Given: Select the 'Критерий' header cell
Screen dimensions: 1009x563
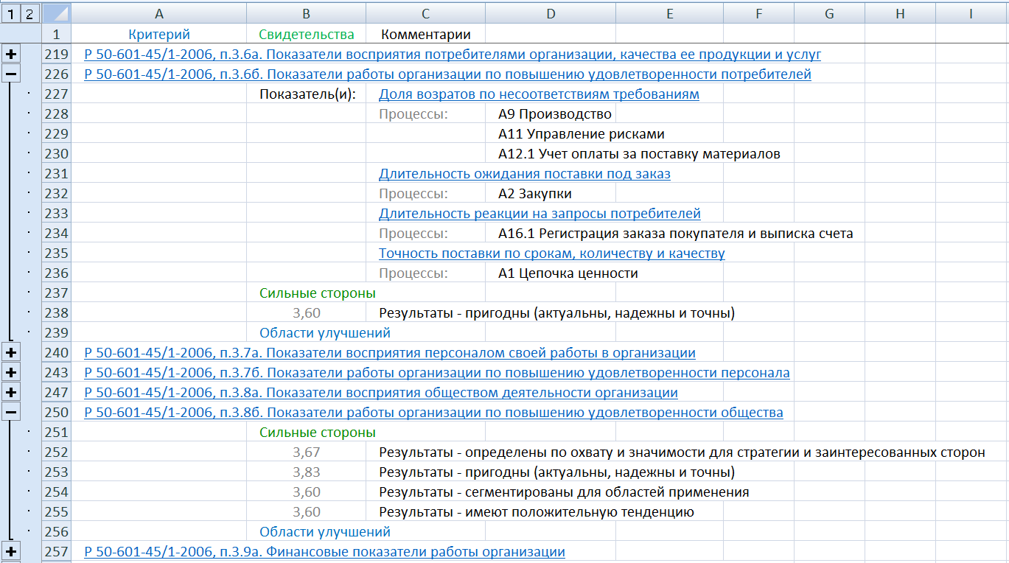Looking at the screenshot, I should click(x=159, y=35).
